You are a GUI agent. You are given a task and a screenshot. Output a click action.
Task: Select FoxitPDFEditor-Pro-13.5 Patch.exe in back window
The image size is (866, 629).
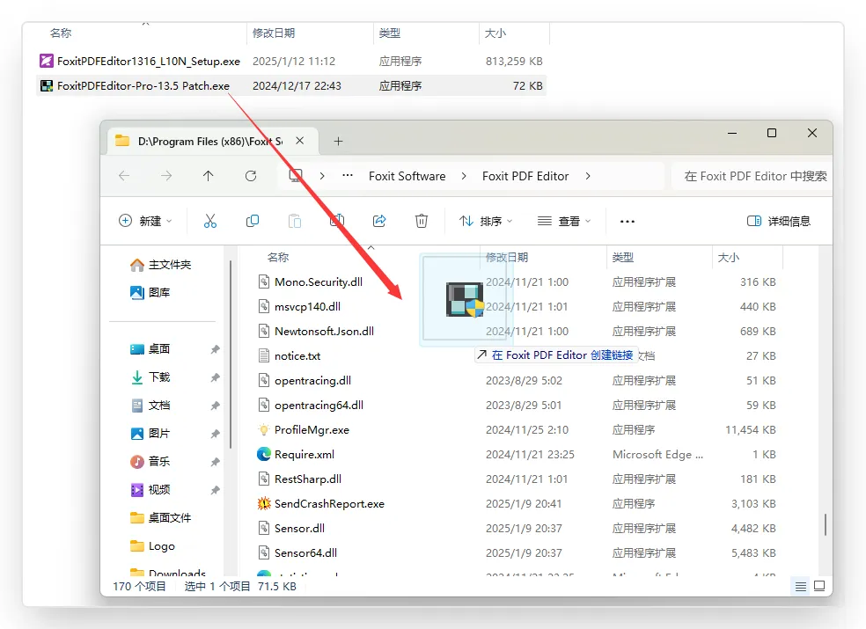pyautogui.click(x=291, y=85)
